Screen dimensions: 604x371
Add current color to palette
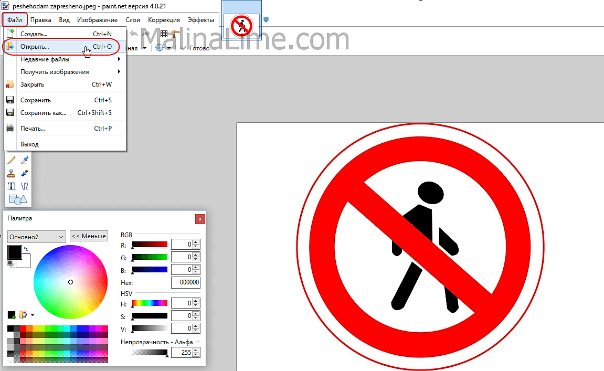pos(12,315)
